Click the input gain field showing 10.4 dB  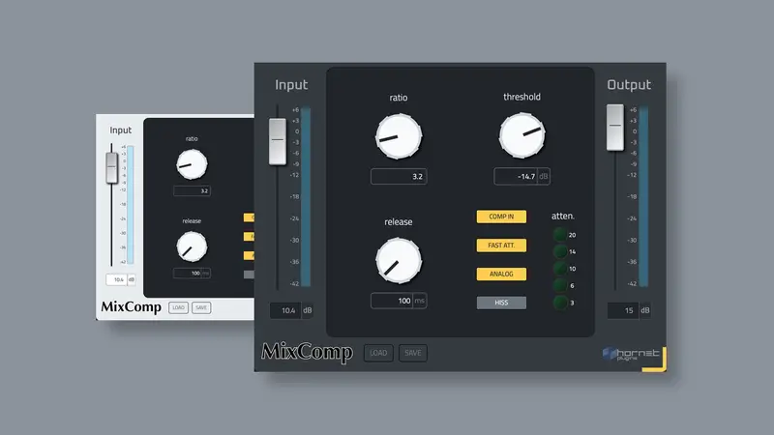(291, 310)
